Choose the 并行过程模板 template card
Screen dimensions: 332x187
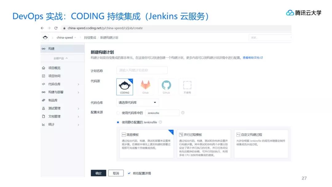coord(204,144)
